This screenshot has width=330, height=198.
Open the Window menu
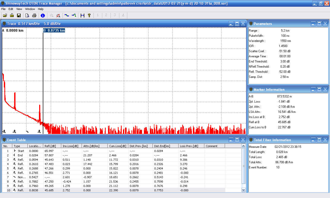click(x=30, y=9)
